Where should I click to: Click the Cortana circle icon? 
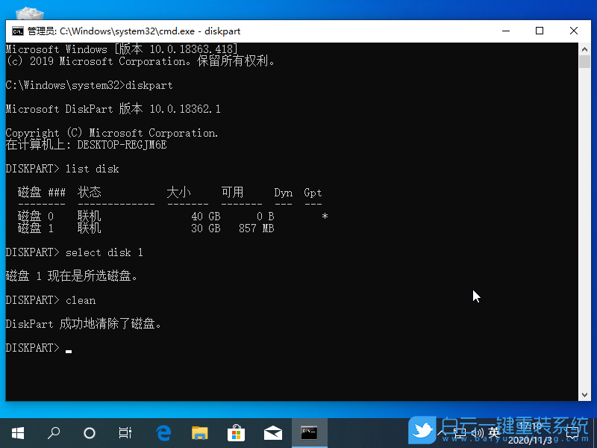click(90, 432)
